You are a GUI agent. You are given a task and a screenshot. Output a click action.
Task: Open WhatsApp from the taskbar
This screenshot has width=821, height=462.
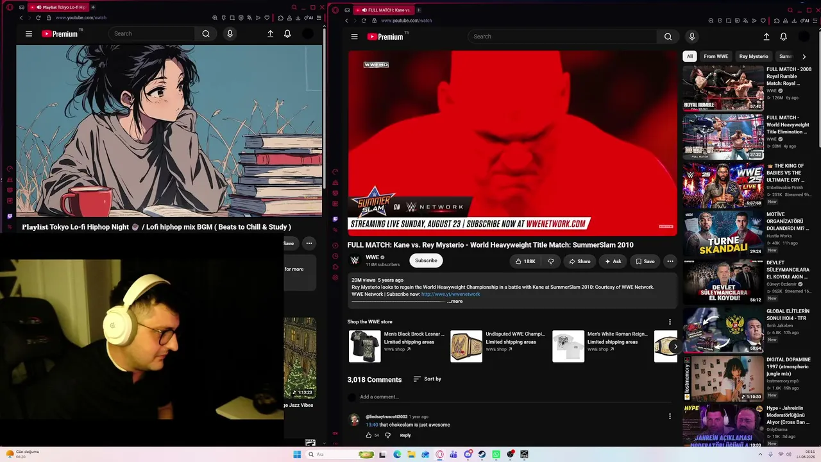pos(496,454)
